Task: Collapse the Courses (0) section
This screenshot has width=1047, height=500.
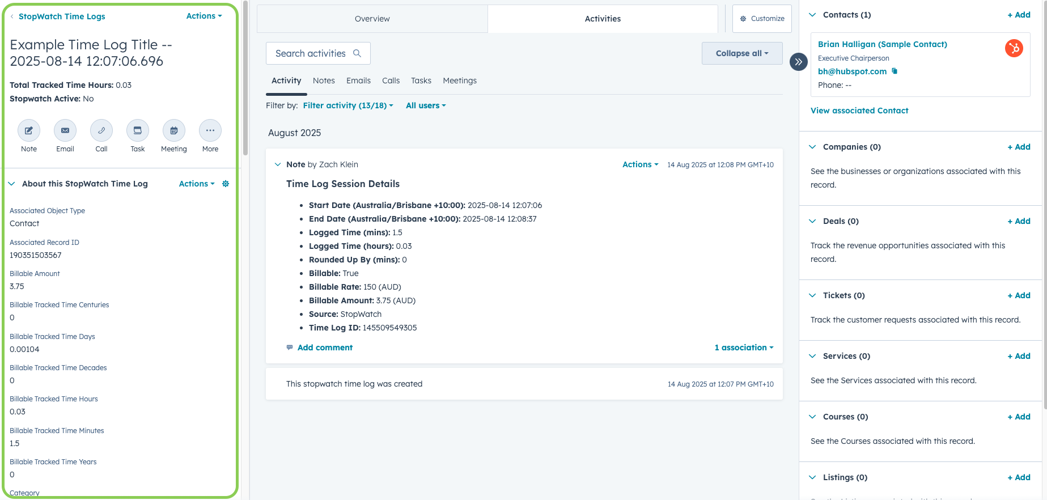Action: 812,417
